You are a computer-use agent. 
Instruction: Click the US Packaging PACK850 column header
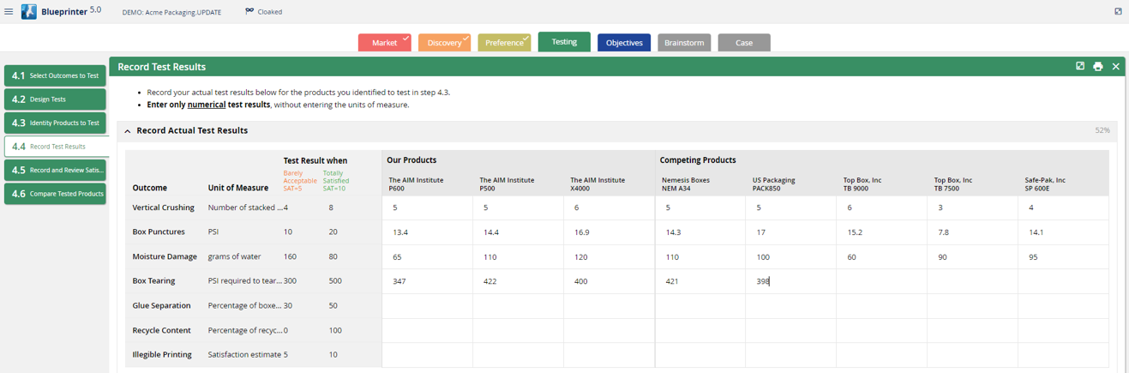pyautogui.click(x=774, y=183)
